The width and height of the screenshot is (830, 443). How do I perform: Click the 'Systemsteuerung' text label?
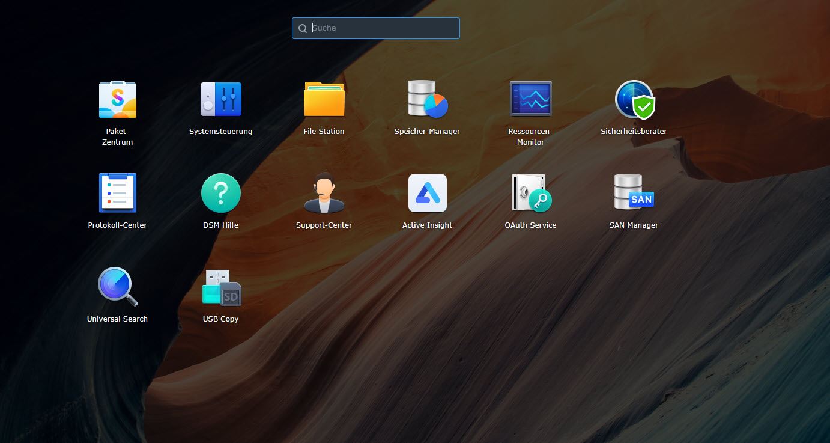(x=221, y=132)
